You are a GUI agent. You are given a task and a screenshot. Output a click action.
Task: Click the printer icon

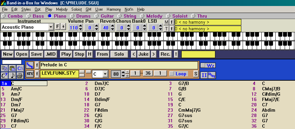tap(20, 75)
